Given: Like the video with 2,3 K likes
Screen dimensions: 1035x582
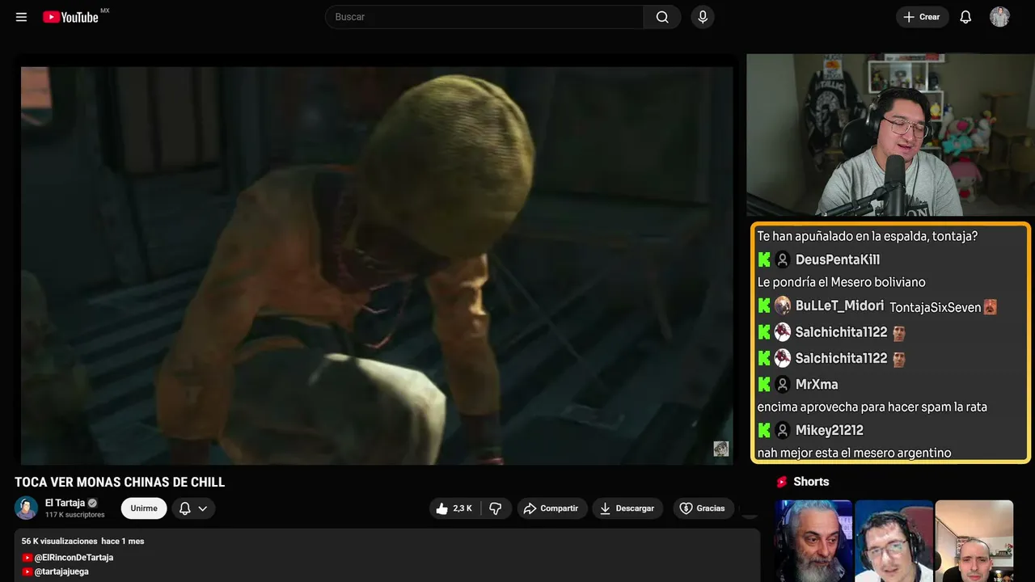Looking at the screenshot, I should pos(454,508).
